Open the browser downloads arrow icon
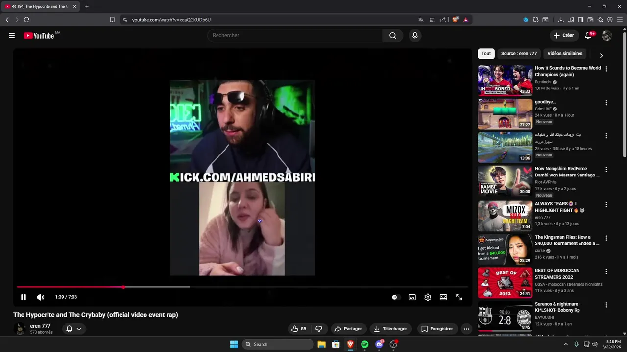 click(x=561, y=20)
